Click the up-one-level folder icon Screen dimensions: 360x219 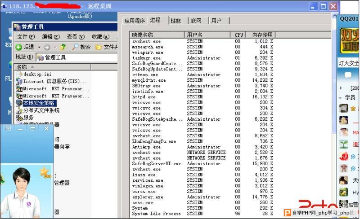[63, 47]
